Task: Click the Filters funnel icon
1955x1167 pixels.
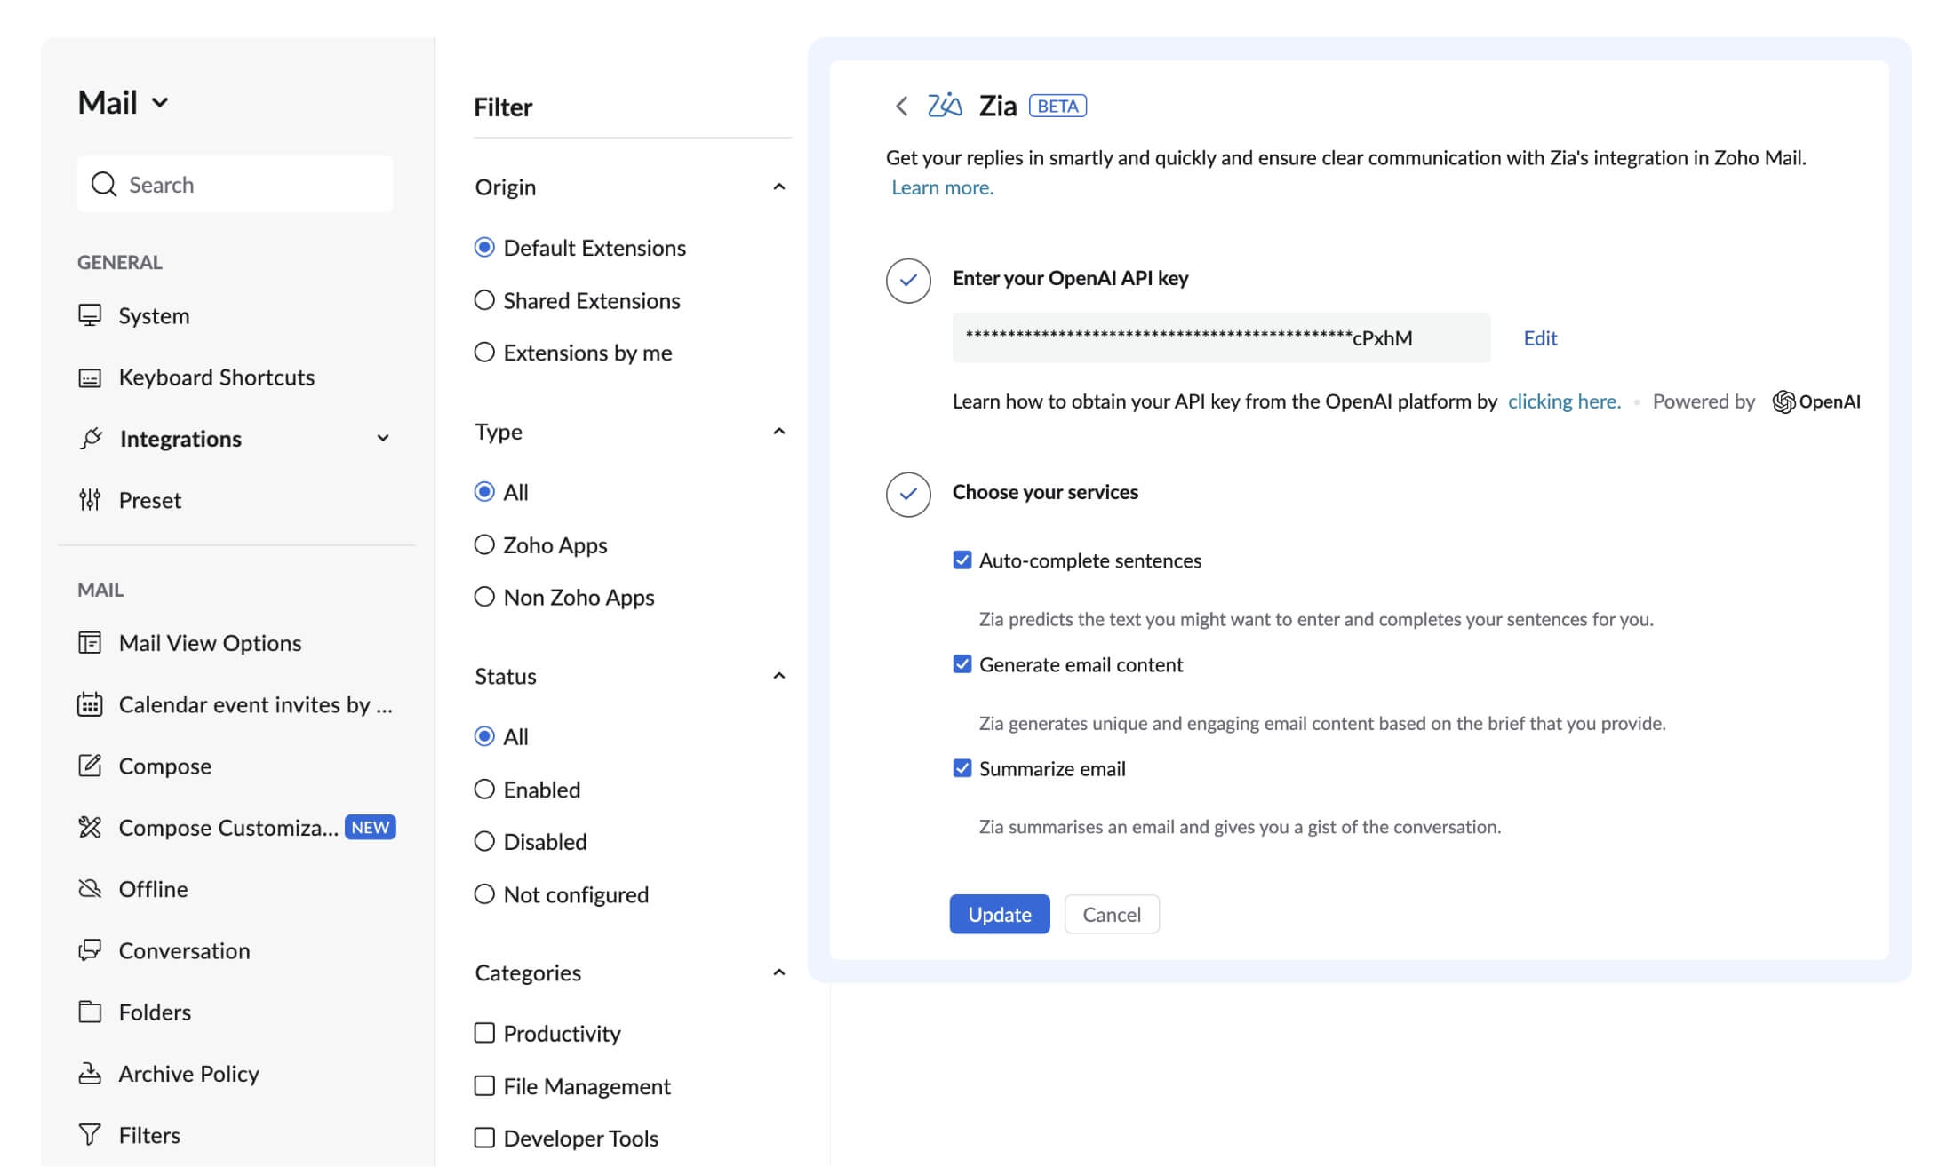Action: [90, 1134]
